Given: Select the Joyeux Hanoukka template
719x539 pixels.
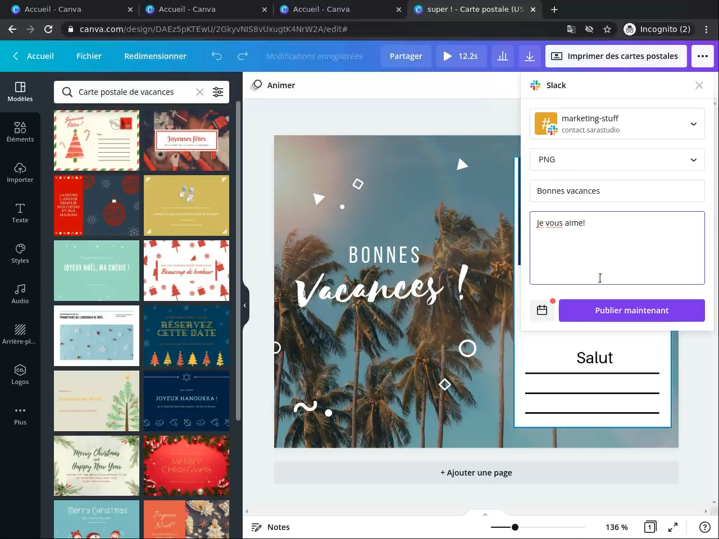Looking at the screenshot, I should pyautogui.click(x=186, y=401).
